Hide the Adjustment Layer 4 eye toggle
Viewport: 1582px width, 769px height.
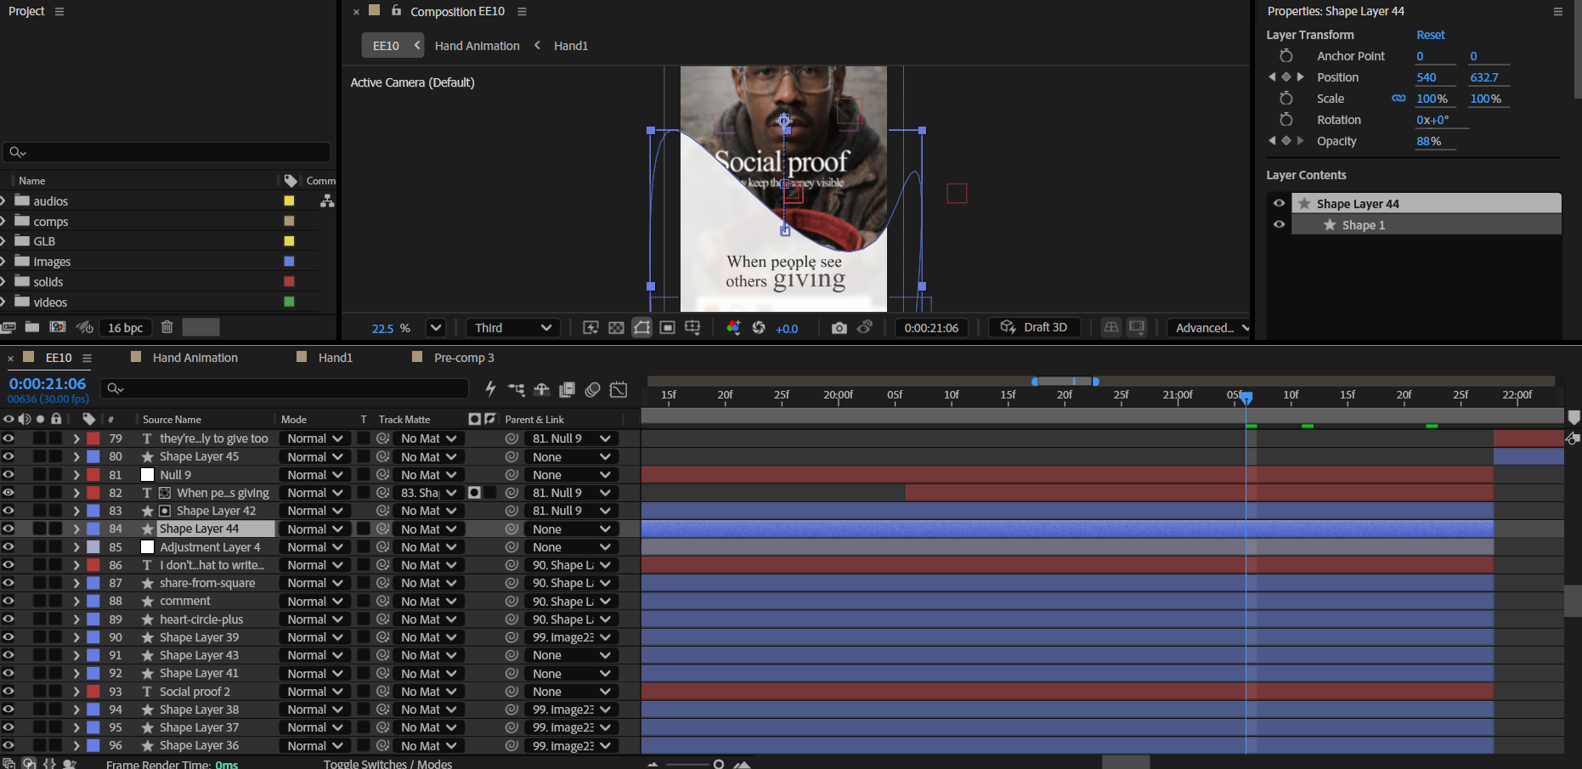[8, 547]
